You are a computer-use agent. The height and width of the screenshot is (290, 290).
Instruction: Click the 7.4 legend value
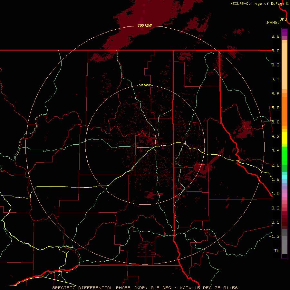pos(275,79)
